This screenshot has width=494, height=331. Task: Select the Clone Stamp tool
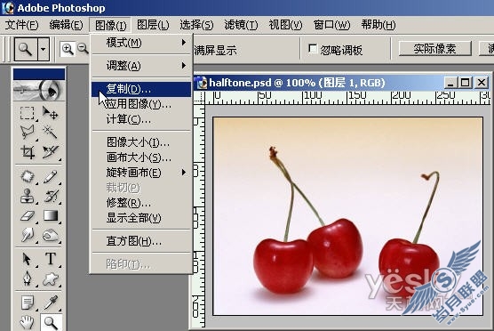(27, 196)
